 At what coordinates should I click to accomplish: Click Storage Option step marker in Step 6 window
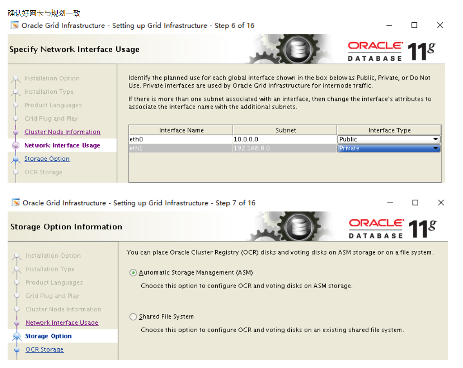click(x=16, y=159)
